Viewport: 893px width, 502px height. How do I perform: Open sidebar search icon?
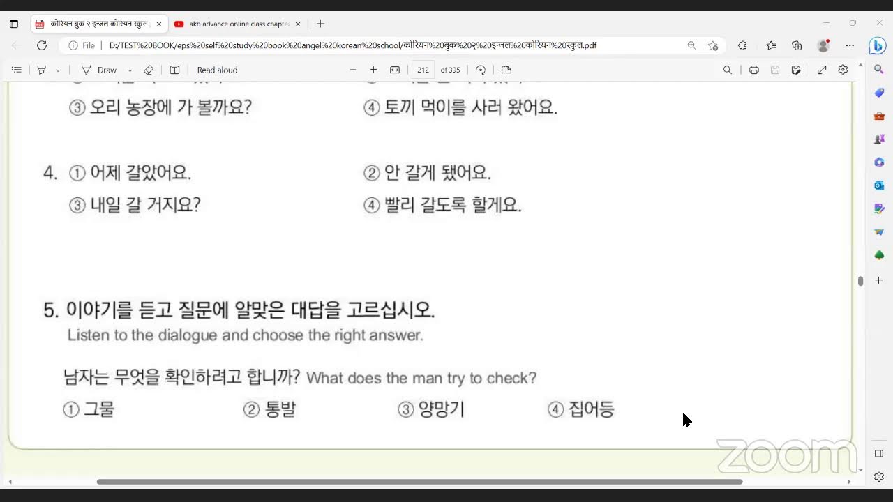click(x=879, y=70)
